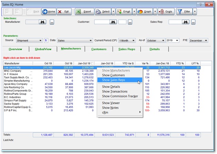
Task: Open the Graph button dropdown arrow
Action: tap(155, 12)
